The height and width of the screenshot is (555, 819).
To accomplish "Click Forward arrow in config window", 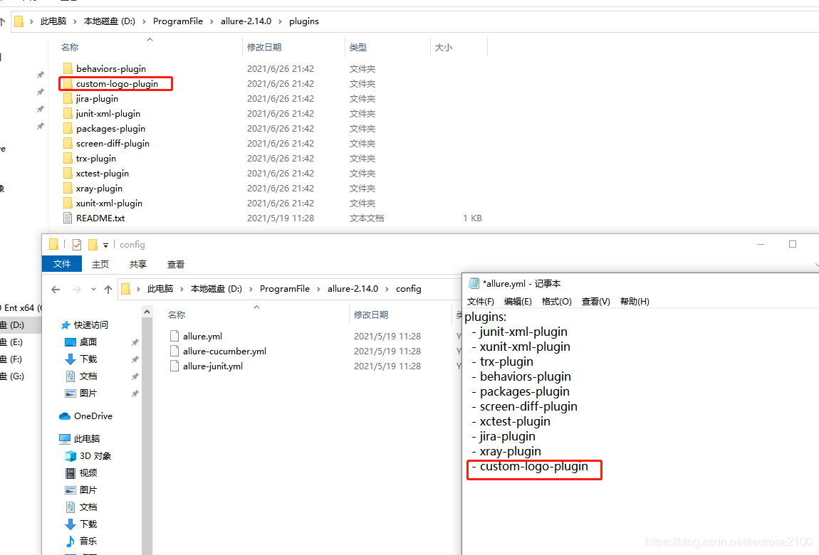I will 76,289.
